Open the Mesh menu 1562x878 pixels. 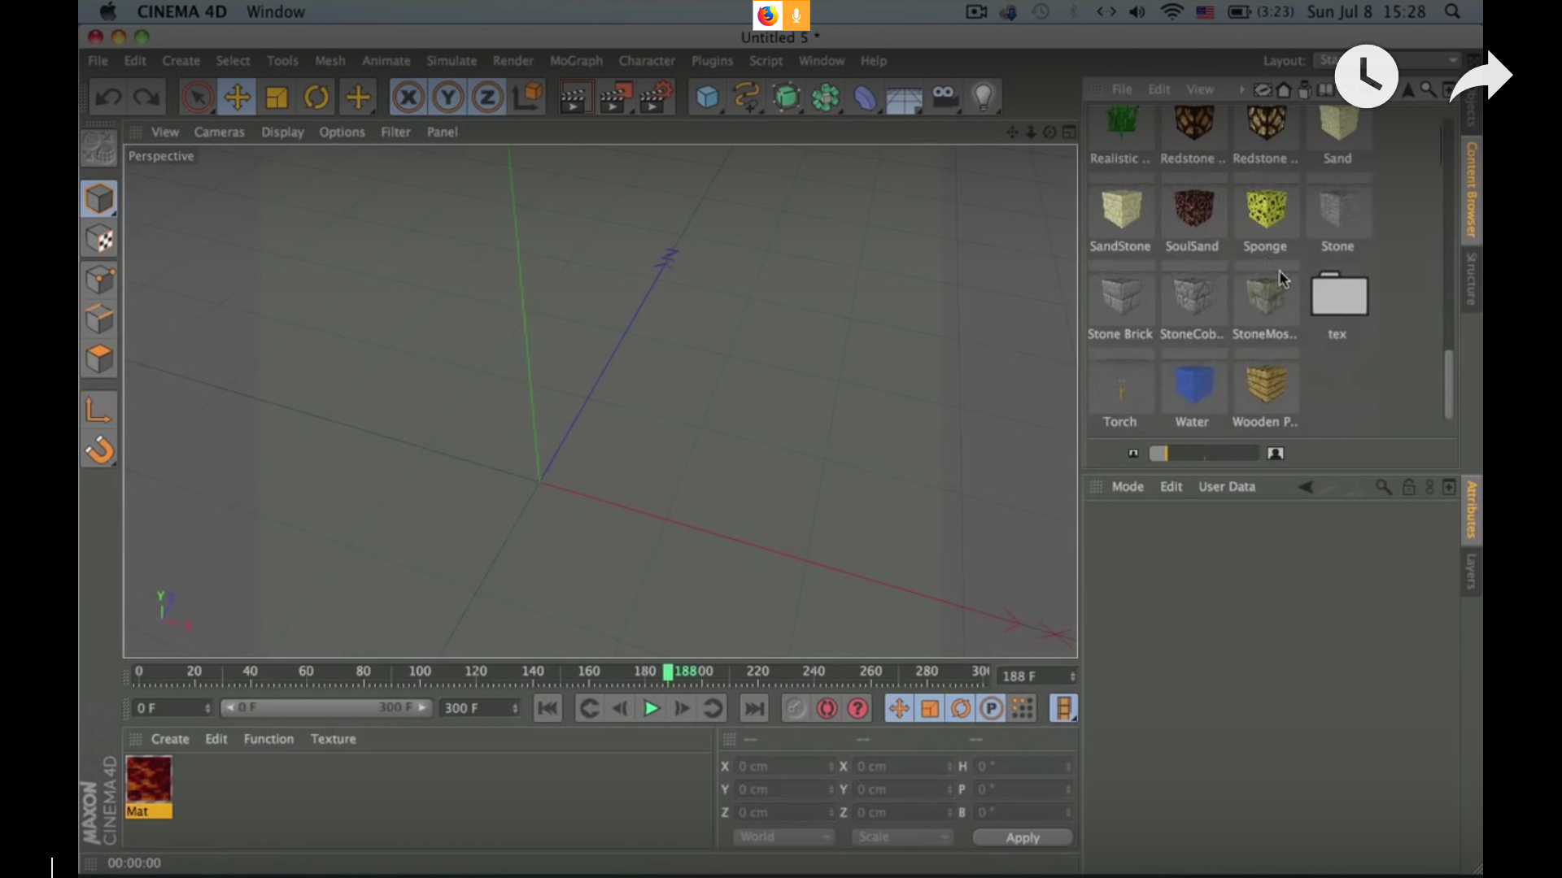click(x=329, y=61)
